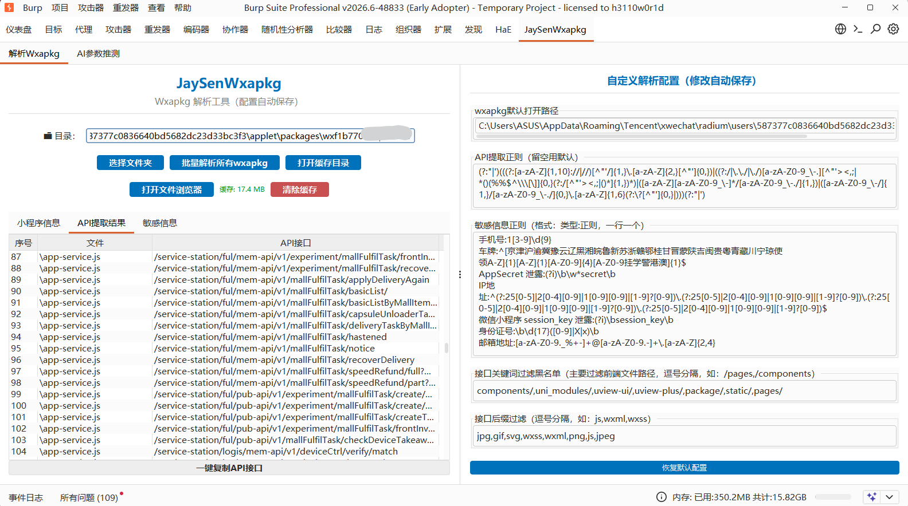Screen dimensions: 908x506
Task: Expand the status bar chevron dropdown
Action: 889,497
